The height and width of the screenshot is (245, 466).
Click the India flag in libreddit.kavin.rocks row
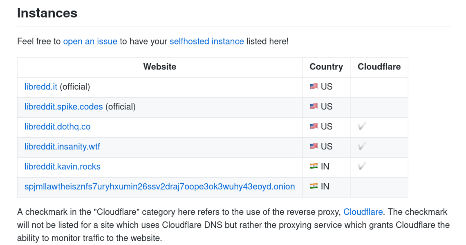[x=314, y=167]
